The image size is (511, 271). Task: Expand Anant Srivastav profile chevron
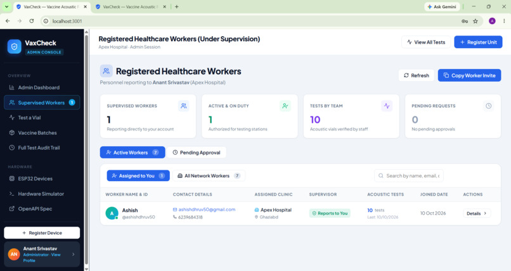click(74, 255)
